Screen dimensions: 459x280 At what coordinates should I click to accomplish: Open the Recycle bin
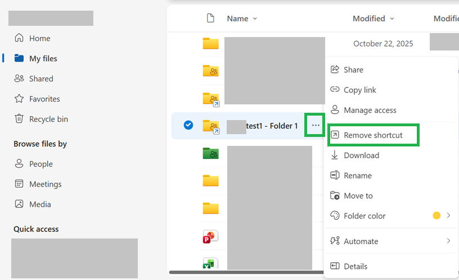pos(41,119)
